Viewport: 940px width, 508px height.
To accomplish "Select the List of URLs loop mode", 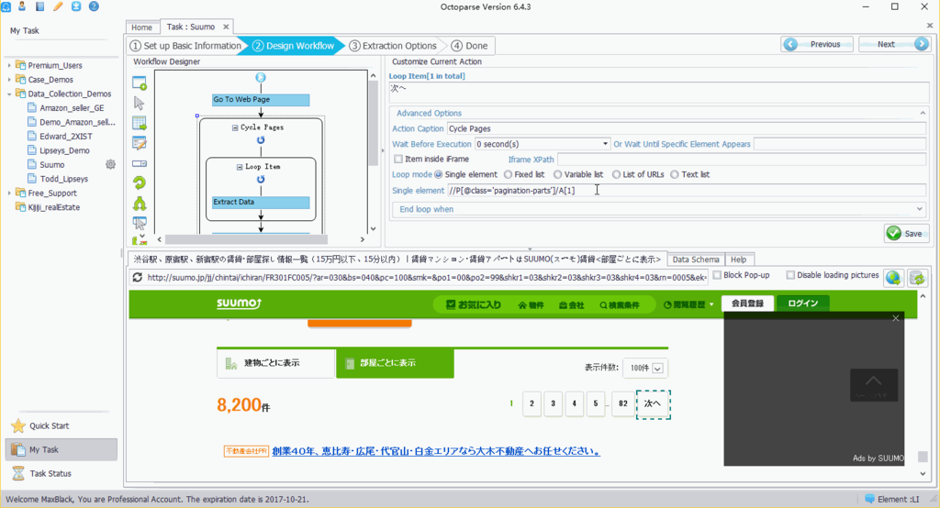I will click(616, 174).
